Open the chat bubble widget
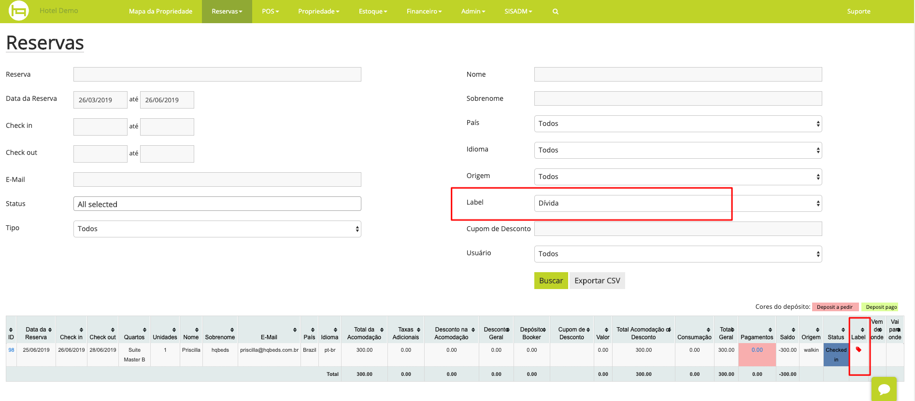 click(884, 389)
